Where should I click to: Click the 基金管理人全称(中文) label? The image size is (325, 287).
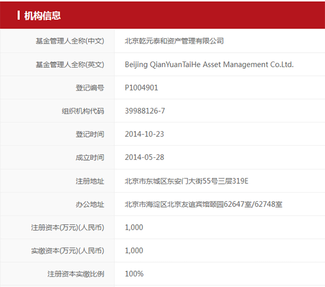[x=70, y=41]
